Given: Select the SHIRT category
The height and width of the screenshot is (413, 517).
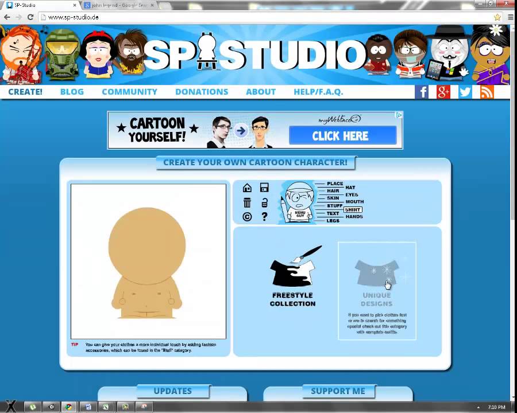Looking at the screenshot, I should coord(353,209).
